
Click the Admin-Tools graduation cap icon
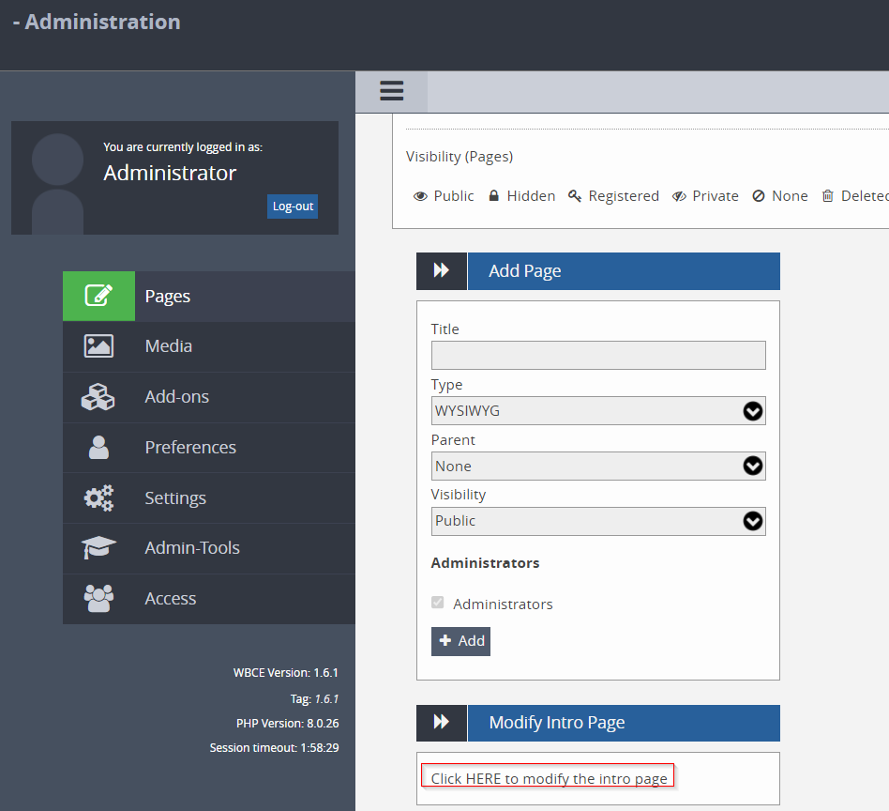point(98,547)
